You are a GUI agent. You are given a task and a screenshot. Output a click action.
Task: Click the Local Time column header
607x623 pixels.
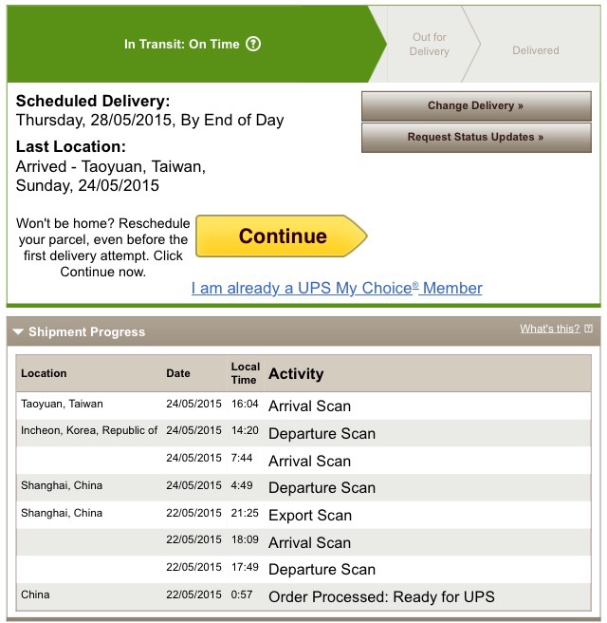246,373
